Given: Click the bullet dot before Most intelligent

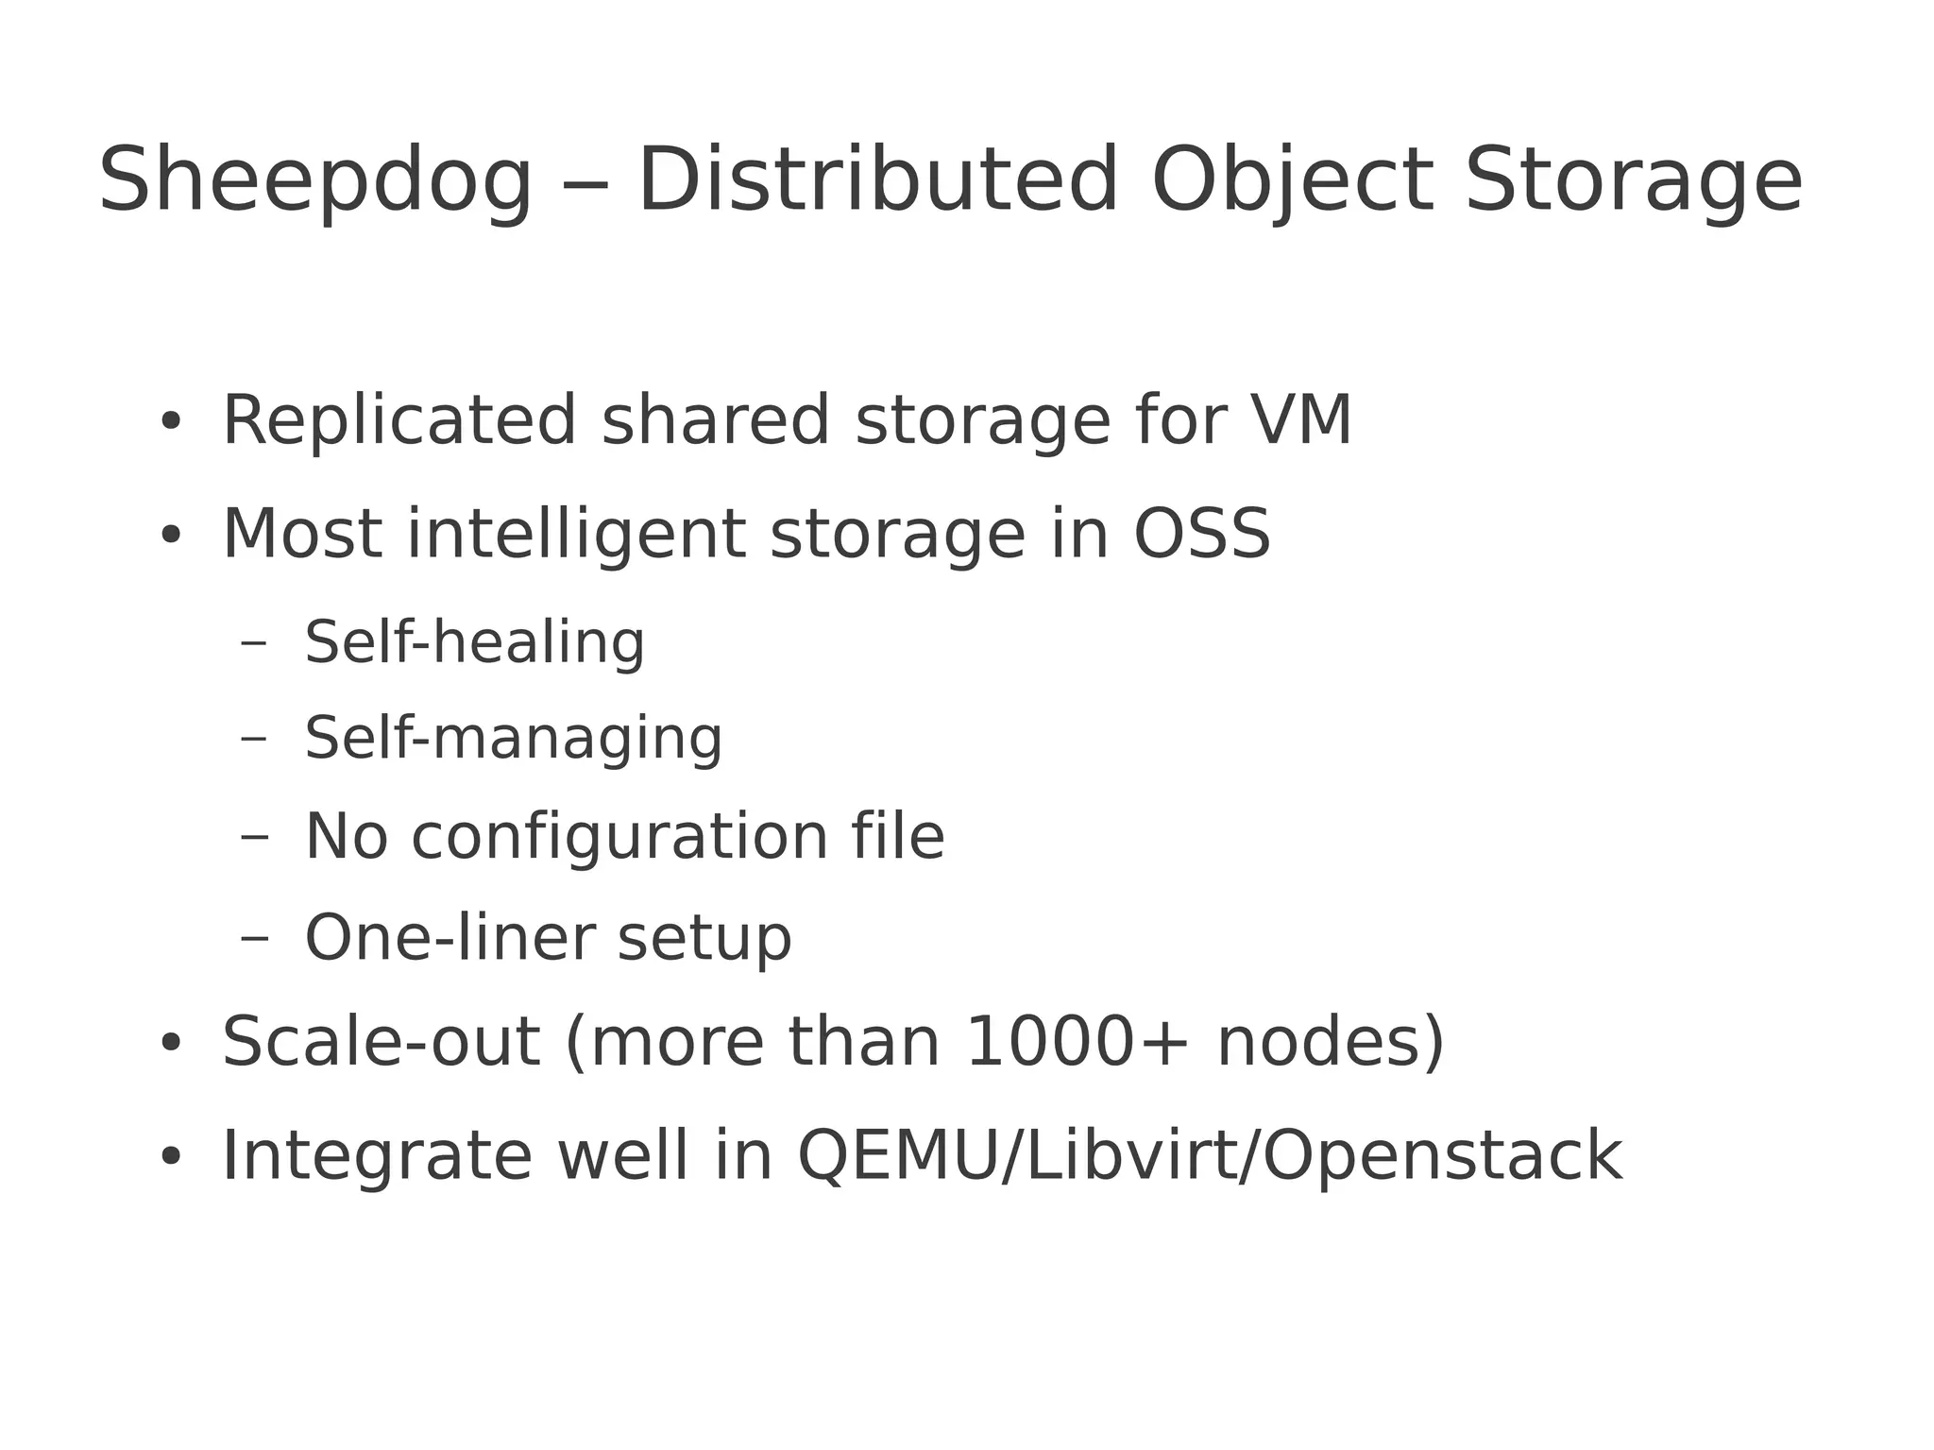Looking at the screenshot, I should [x=170, y=536].
